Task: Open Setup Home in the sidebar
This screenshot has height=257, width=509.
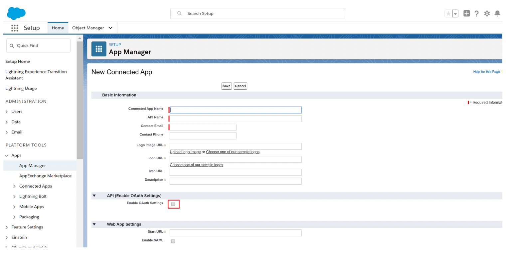Action: point(18,61)
